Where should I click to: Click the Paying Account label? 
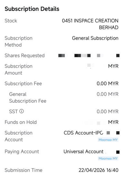[x=22, y=151]
